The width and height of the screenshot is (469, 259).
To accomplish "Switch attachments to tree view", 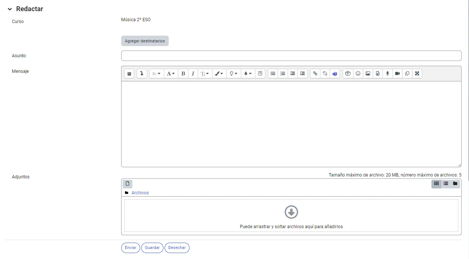I will pos(455,184).
